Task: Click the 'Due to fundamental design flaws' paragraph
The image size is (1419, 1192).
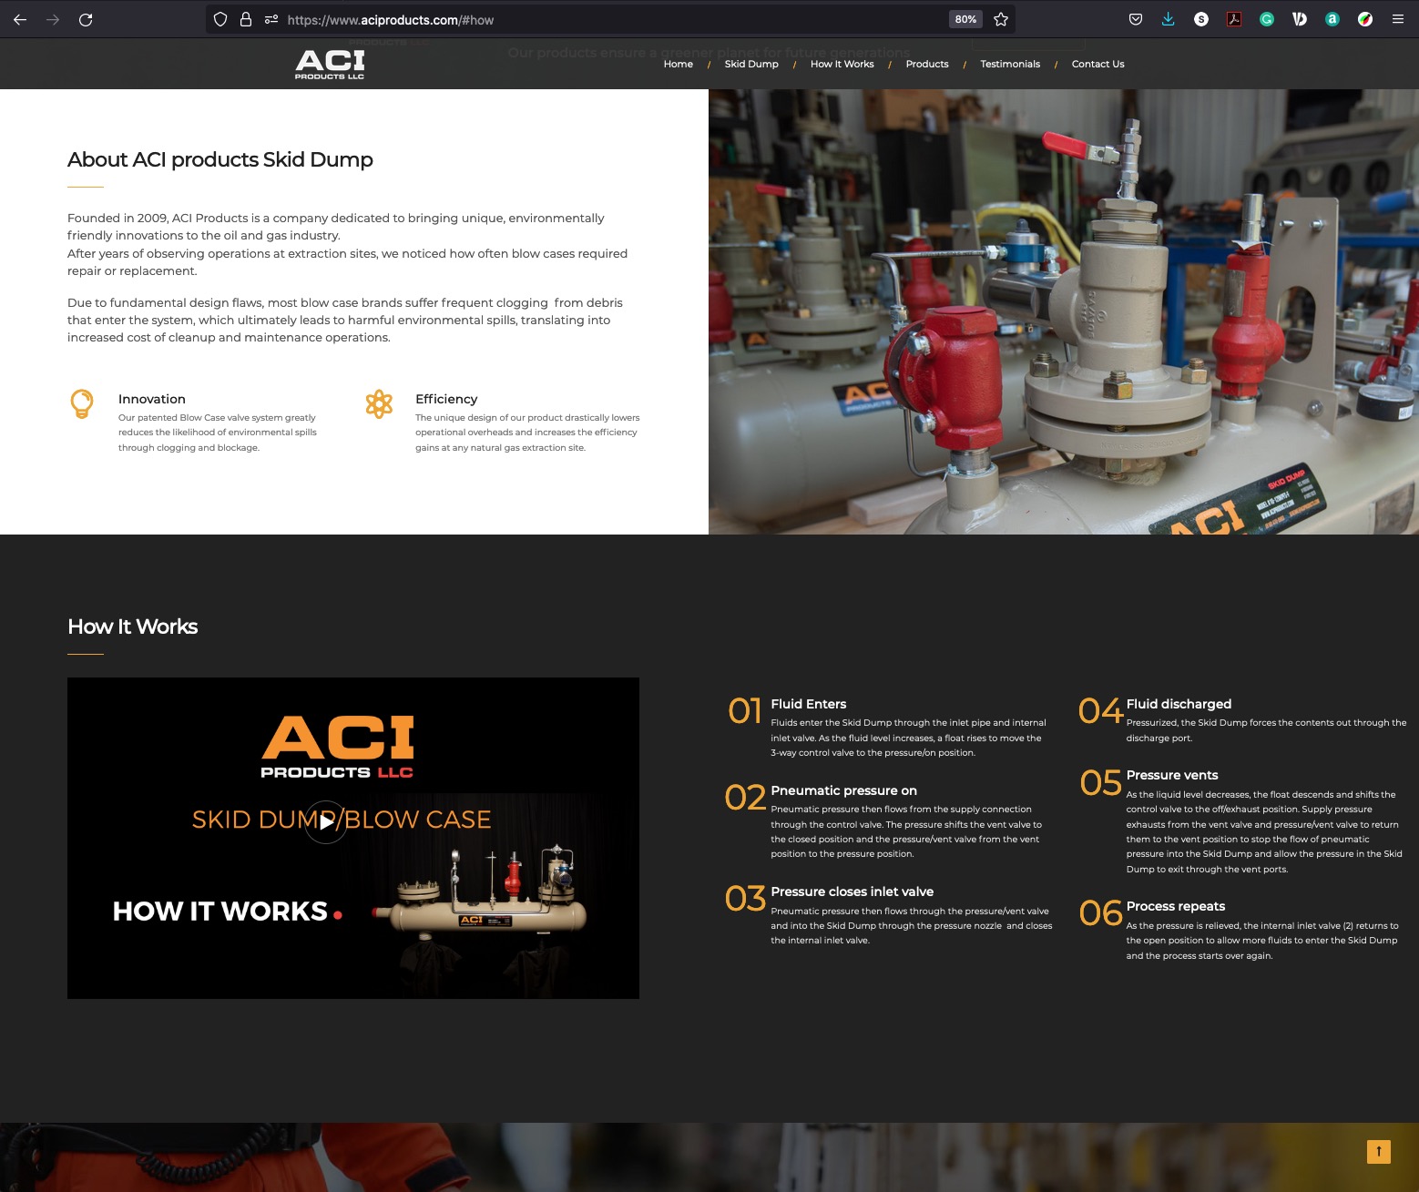Action: [x=345, y=320]
